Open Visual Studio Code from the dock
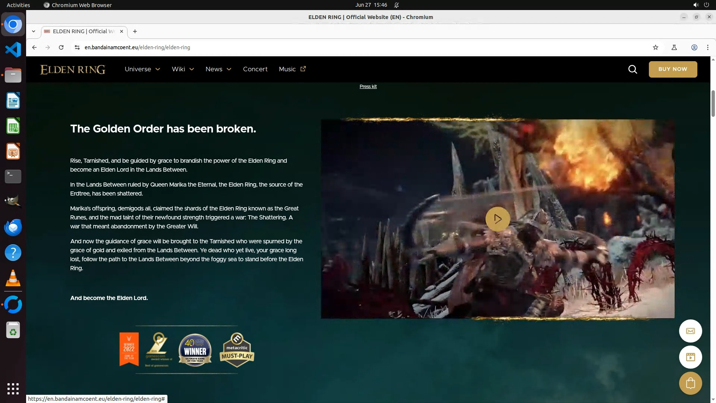 tap(13, 50)
